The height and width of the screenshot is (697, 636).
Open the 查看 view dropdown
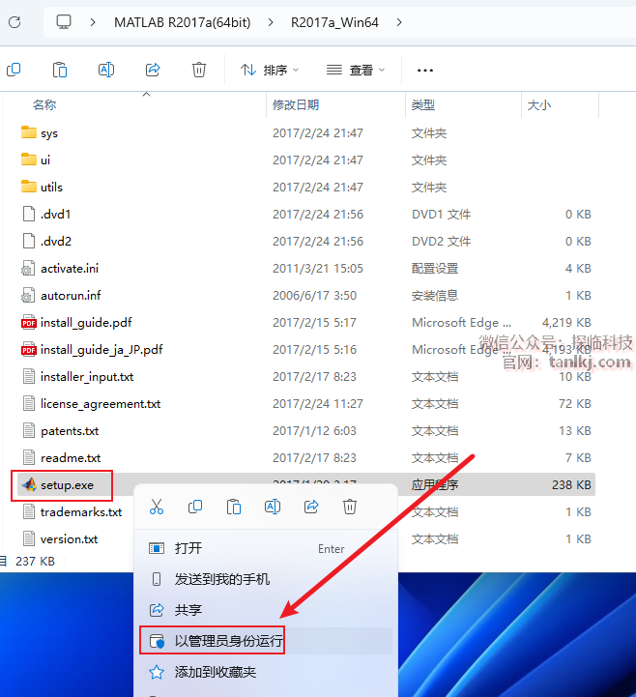[356, 70]
